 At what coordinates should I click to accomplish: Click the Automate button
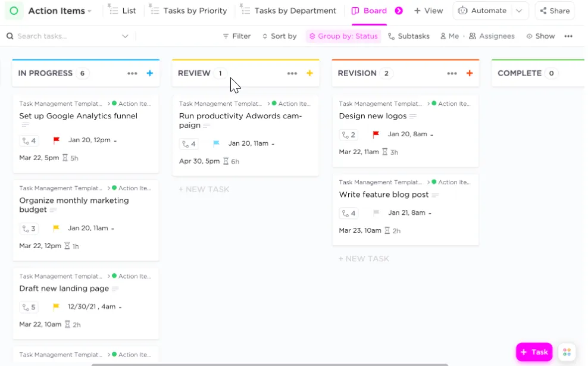(x=482, y=11)
